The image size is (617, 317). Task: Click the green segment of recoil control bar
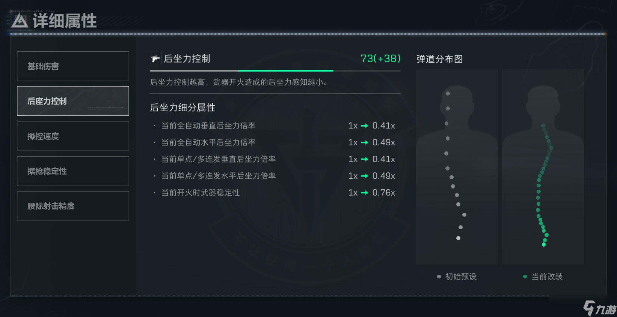click(286, 70)
